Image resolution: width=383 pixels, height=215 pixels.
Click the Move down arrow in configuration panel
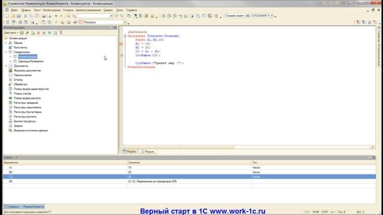click(x=50, y=33)
